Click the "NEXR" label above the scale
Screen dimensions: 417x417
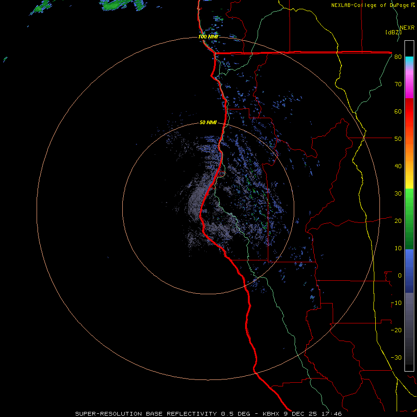(x=407, y=28)
